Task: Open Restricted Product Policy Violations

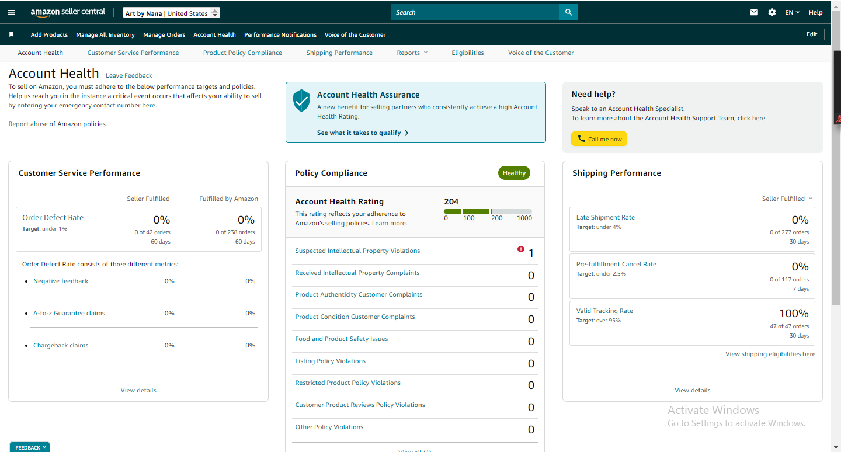Action: [x=348, y=383]
